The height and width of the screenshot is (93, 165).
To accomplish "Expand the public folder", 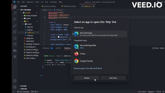I will (22, 18).
